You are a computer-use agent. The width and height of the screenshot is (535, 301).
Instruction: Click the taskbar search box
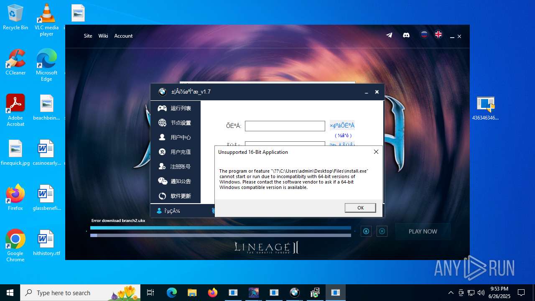pyautogui.click(x=79, y=293)
